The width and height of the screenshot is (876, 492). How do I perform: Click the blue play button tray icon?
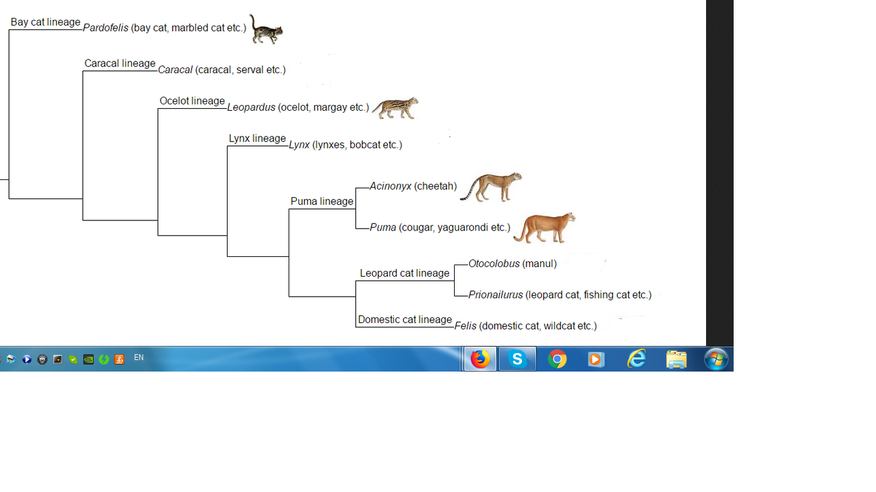pyautogui.click(x=27, y=359)
